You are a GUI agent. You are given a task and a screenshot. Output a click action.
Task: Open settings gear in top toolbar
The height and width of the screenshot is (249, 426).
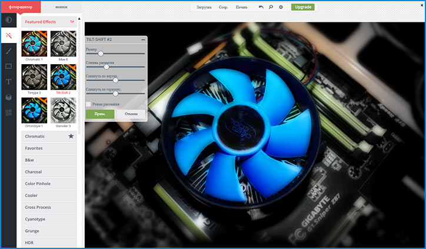point(281,7)
